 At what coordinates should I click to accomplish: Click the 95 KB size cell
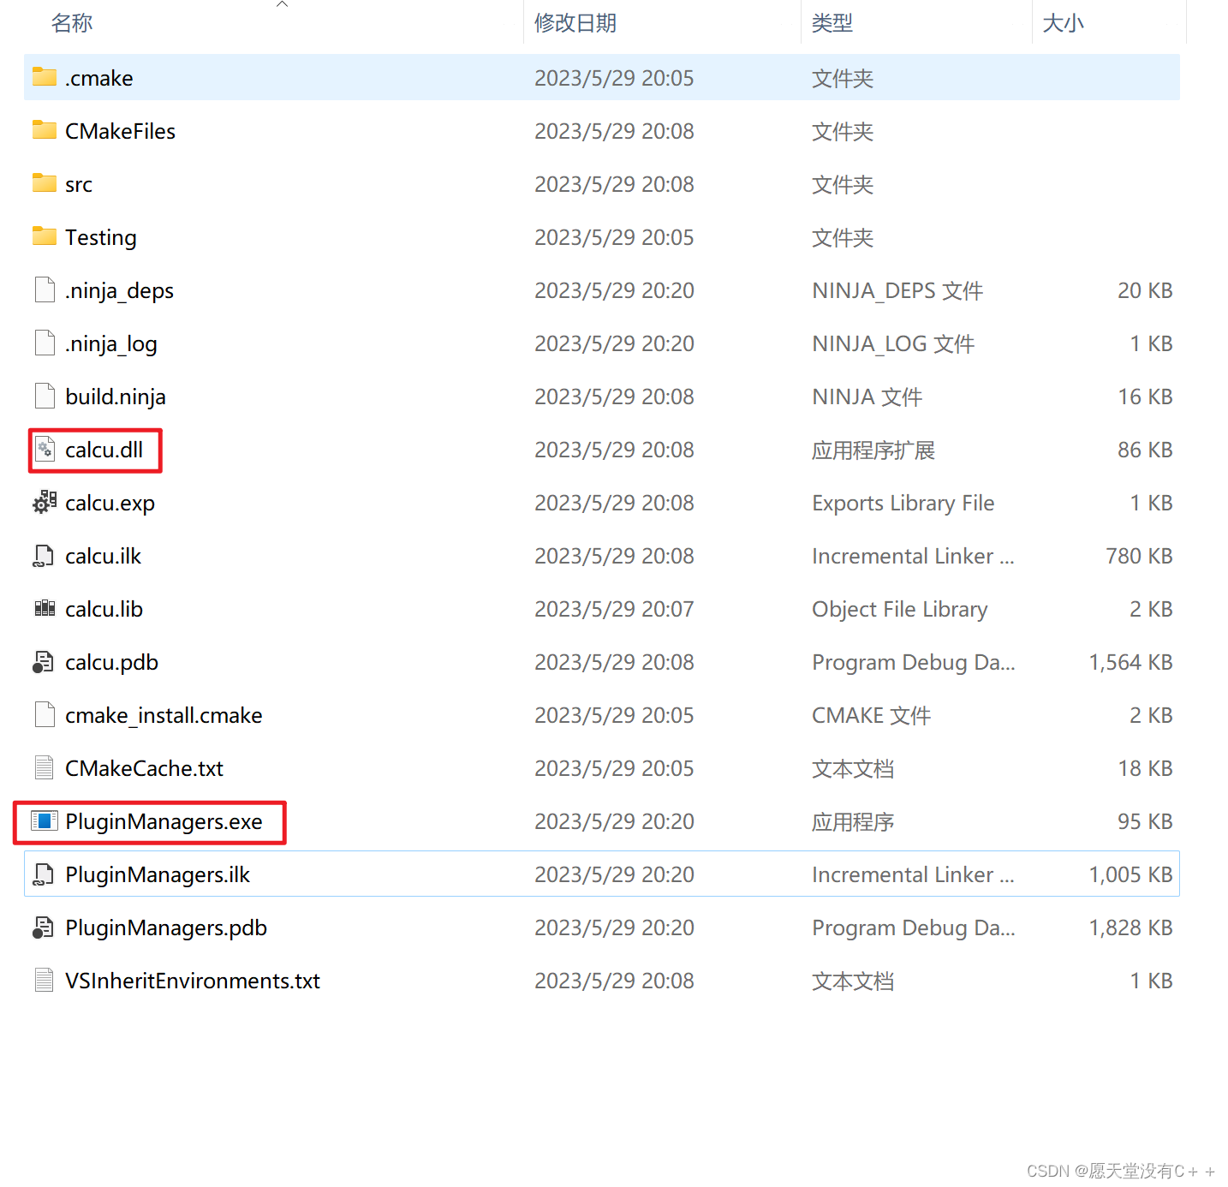point(1145,821)
